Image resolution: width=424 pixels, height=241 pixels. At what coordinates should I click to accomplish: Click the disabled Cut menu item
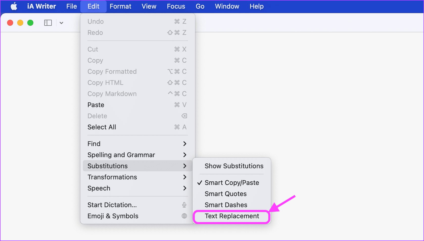tap(137, 49)
